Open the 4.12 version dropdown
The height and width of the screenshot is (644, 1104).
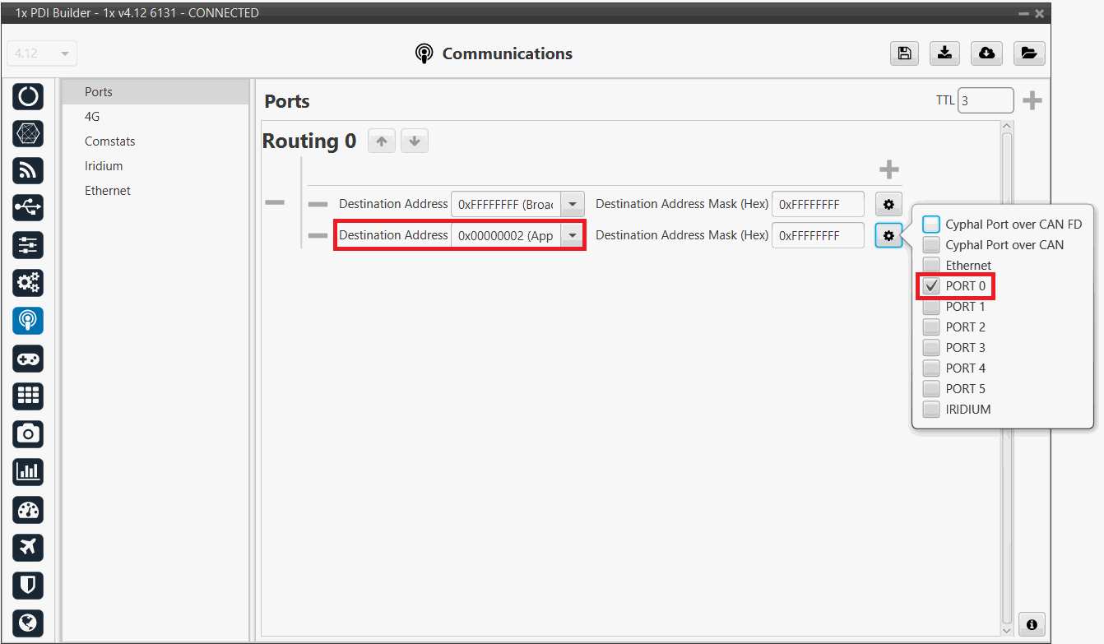[x=41, y=53]
